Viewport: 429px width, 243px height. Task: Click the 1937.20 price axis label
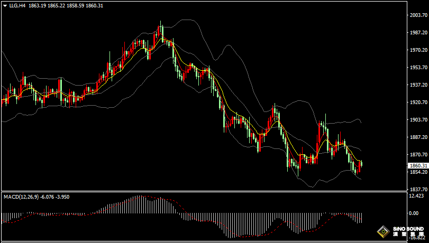[418, 85]
